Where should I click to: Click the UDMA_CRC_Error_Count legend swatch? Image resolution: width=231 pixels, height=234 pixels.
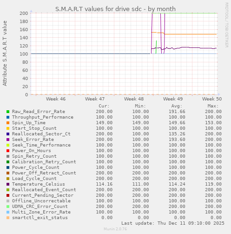click(x=8, y=207)
